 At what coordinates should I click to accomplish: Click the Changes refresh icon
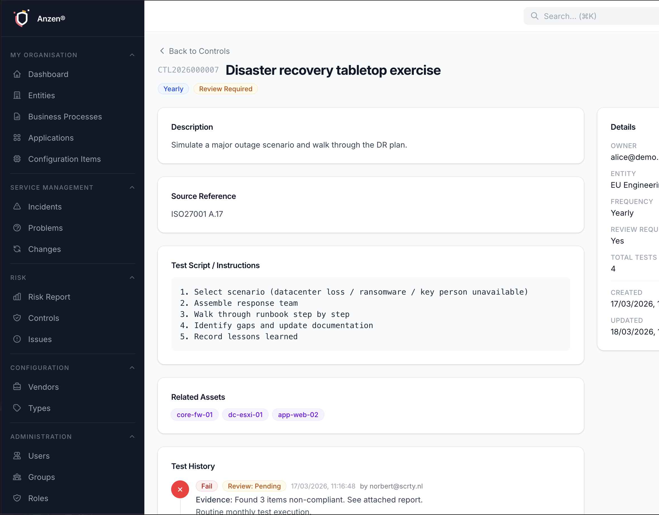click(x=17, y=249)
